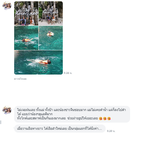Click the middle kissing-face emoji in the message

105,118
